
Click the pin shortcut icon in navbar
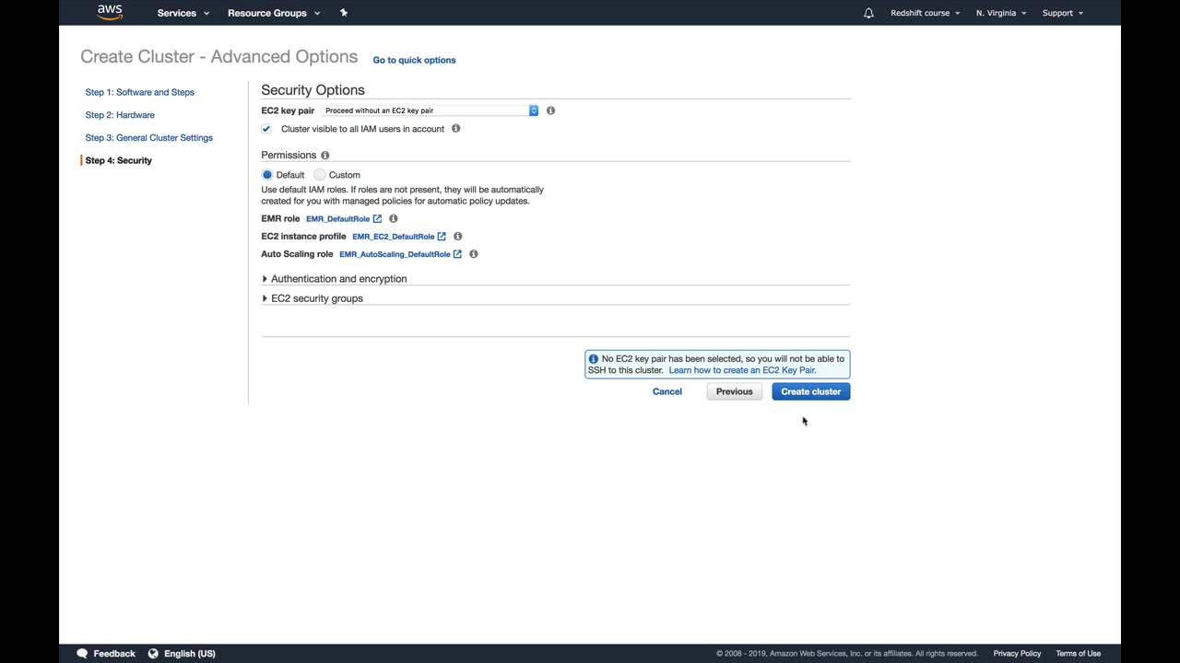pyautogui.click(x=344, y=13)
